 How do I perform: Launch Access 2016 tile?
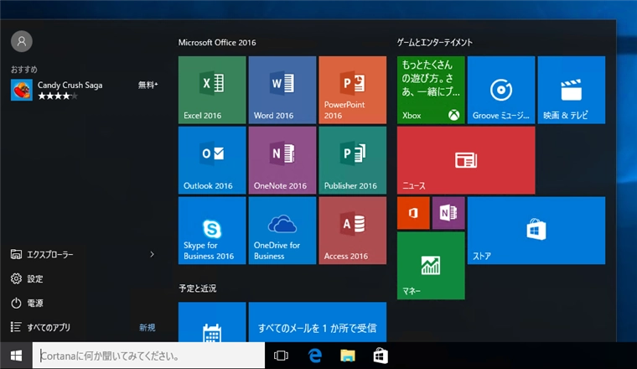point(353,231)
